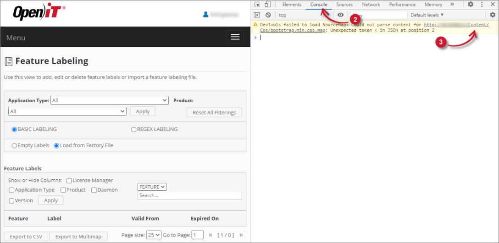Click the Label column header
The height and width of the screenshot is (243, 499).
pyautogui.click(x=54, y=219)
